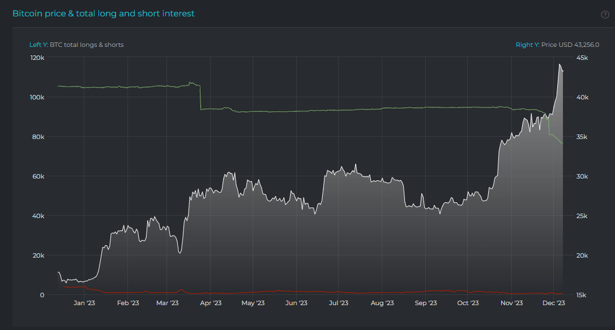The height and width of the screenshot is (330, 615).
Task: Click the "0" left axis baseline label
Action: click(42, 294)
